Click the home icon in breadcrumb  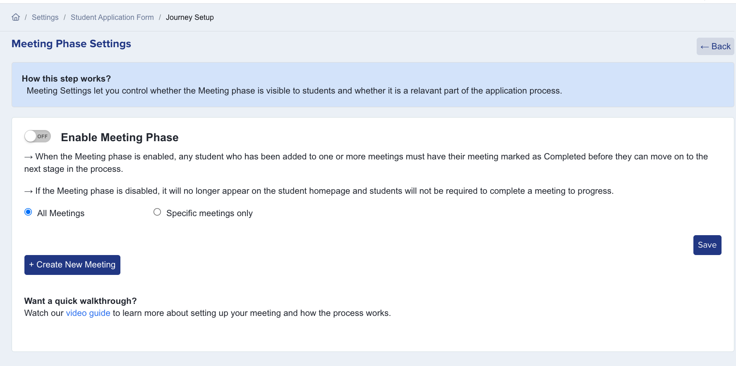point(16,17)
